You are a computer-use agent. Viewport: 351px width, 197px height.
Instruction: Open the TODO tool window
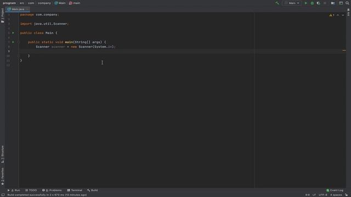coord(31,190)
